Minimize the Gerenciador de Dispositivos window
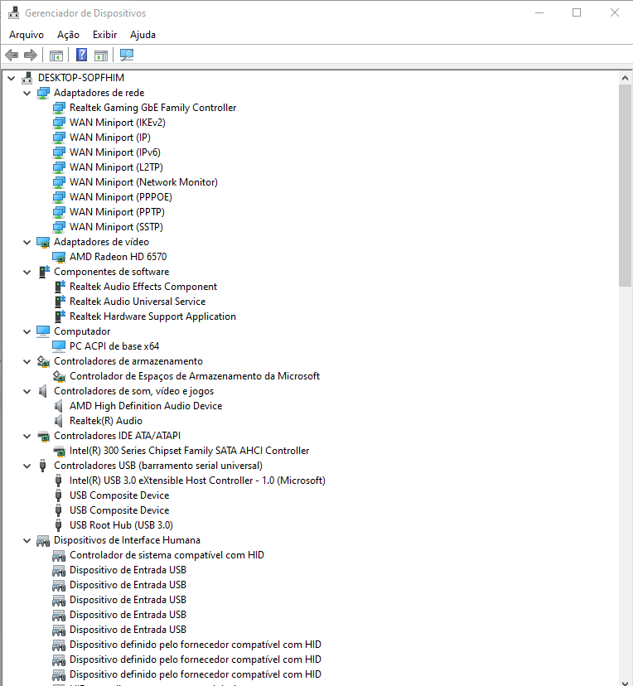The image size is (633, 686). [539, 12]
